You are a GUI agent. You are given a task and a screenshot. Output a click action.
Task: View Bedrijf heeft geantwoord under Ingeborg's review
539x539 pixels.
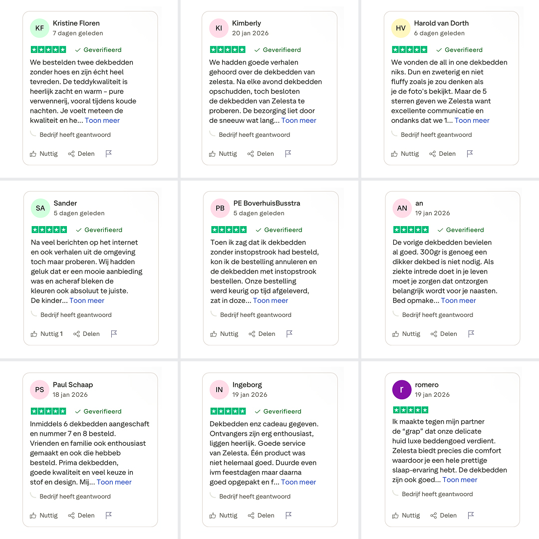(255, 497)
